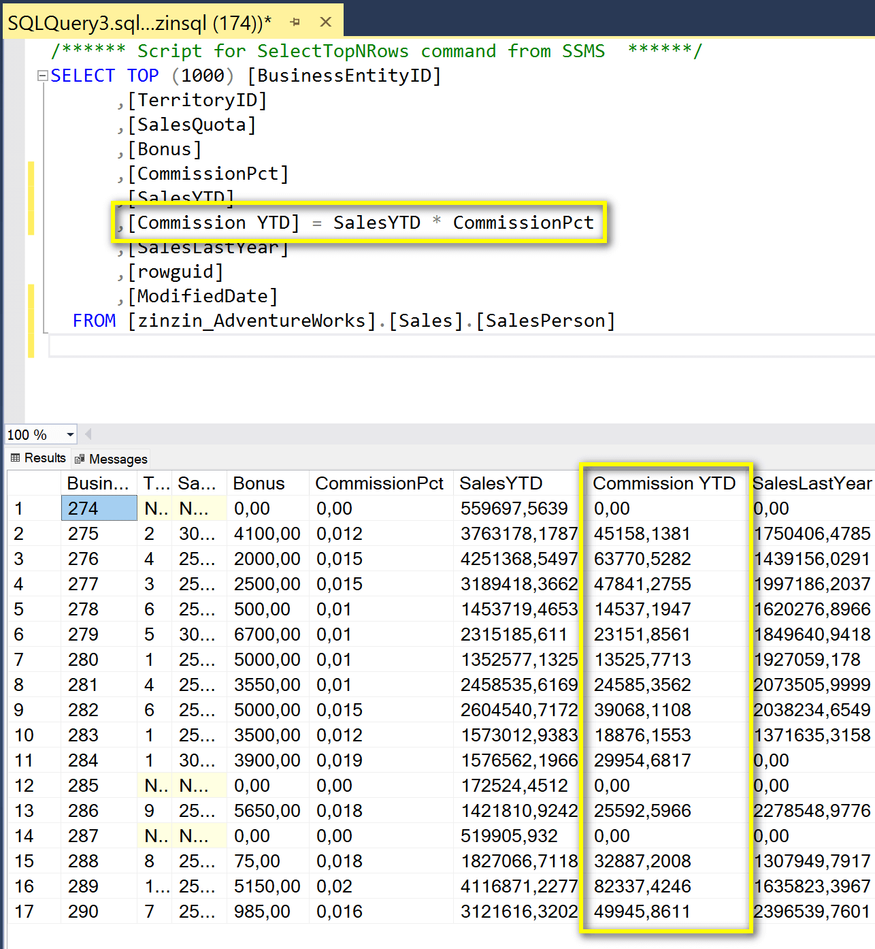Click the Results grid icon

pos(16,457)
